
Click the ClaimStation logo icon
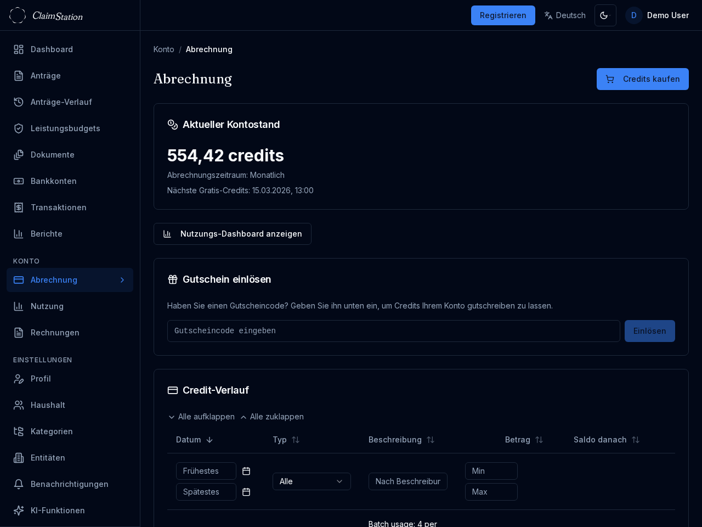coord(18,15)
